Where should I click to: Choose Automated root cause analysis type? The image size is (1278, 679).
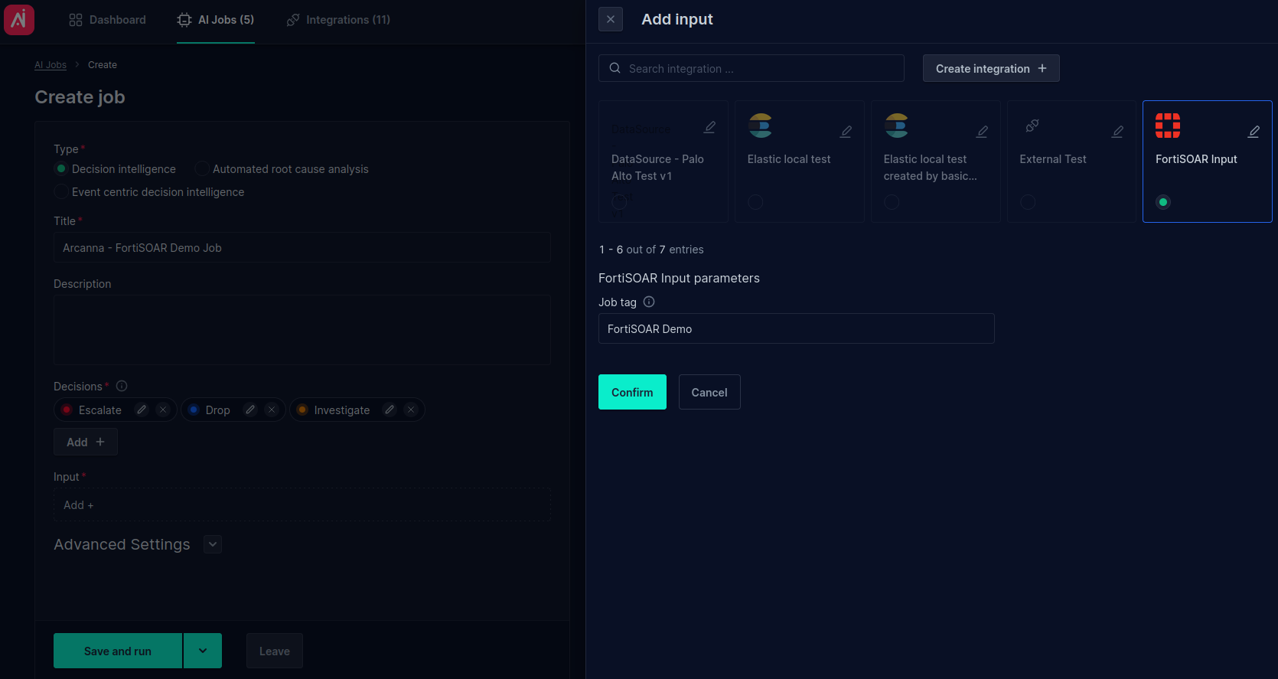pyautogui.click(x=202, y=168)
